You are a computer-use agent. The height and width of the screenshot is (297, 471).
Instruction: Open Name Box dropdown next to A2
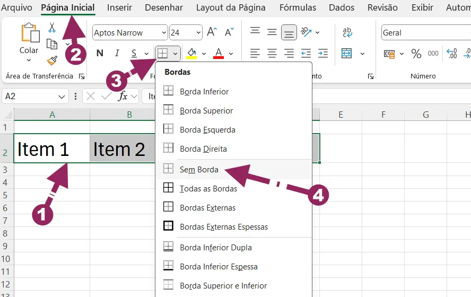point(62,97)
